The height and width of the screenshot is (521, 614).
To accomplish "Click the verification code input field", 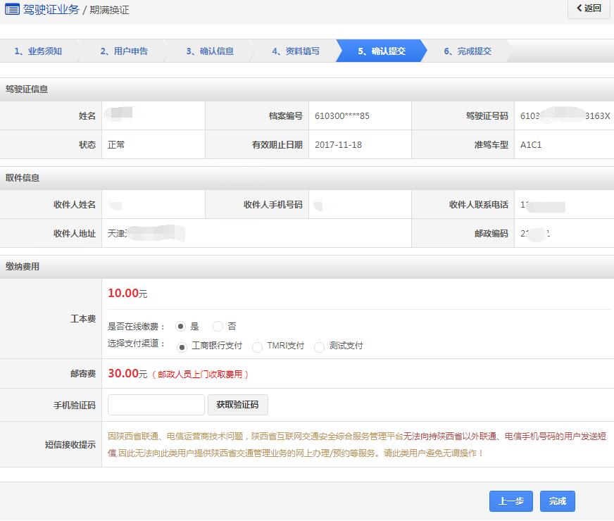I will tap(156, 405).
